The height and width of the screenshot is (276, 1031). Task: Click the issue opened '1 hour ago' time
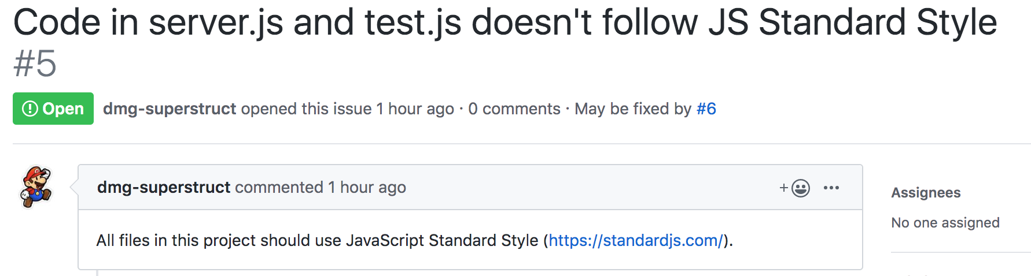click(x=415, y=109)
